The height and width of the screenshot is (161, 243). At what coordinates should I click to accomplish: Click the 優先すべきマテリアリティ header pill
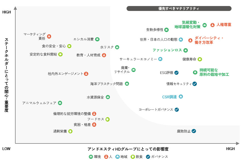point(179,8)
